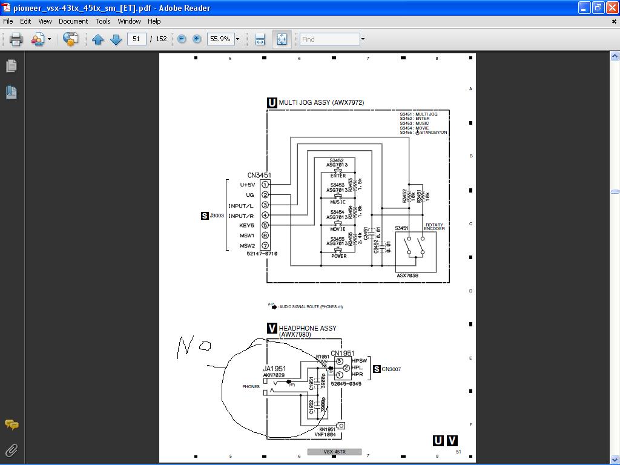The width and height of the screenshot is (620, 465).
Task: Show the Pages thumbnail panel
Action: click(x=12, y=65)
